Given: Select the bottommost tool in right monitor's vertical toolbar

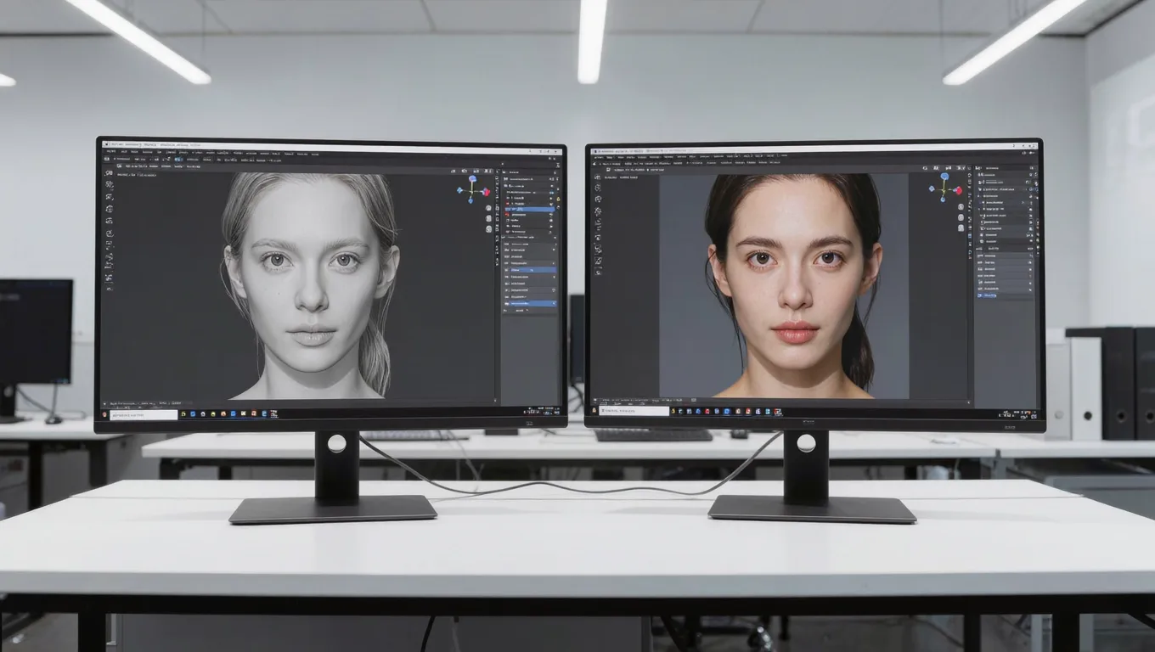Looking at the screenshot, I should click(598, 273).
